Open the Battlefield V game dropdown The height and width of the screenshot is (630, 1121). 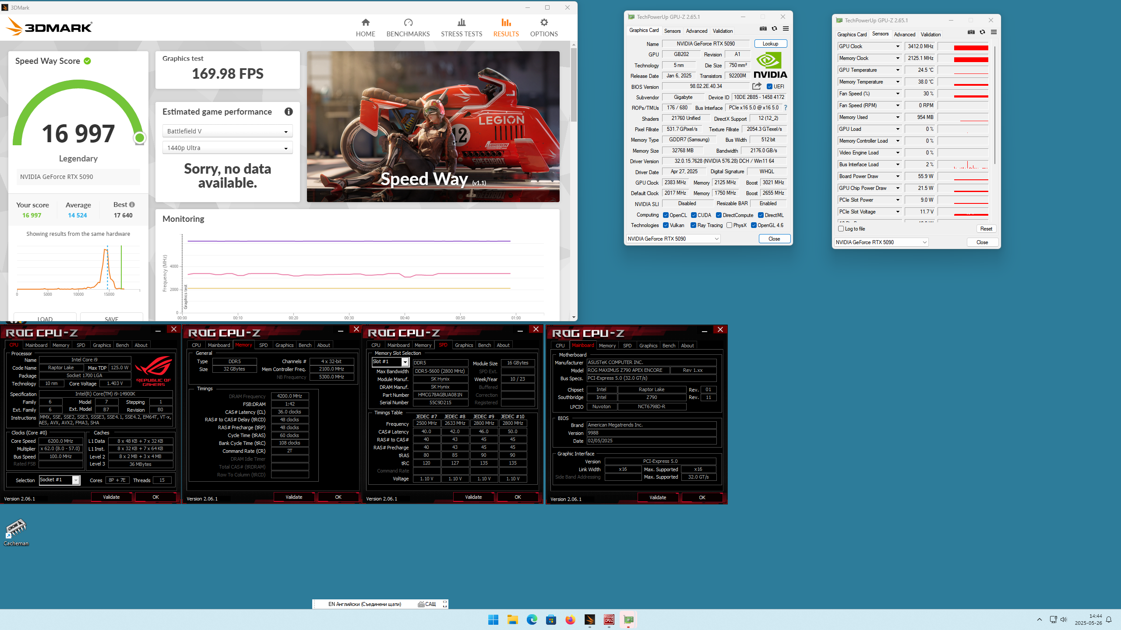227,131
